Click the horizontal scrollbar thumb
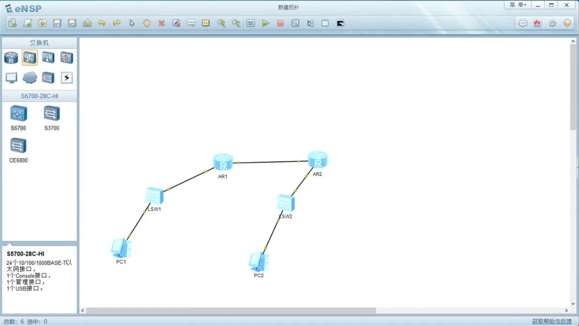Viewport: 579px width, 326px height. (x=231, y=310)
